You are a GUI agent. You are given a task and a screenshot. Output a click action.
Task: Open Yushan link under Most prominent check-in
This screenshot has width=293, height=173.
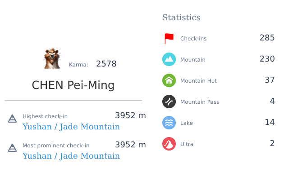point(71,156)
